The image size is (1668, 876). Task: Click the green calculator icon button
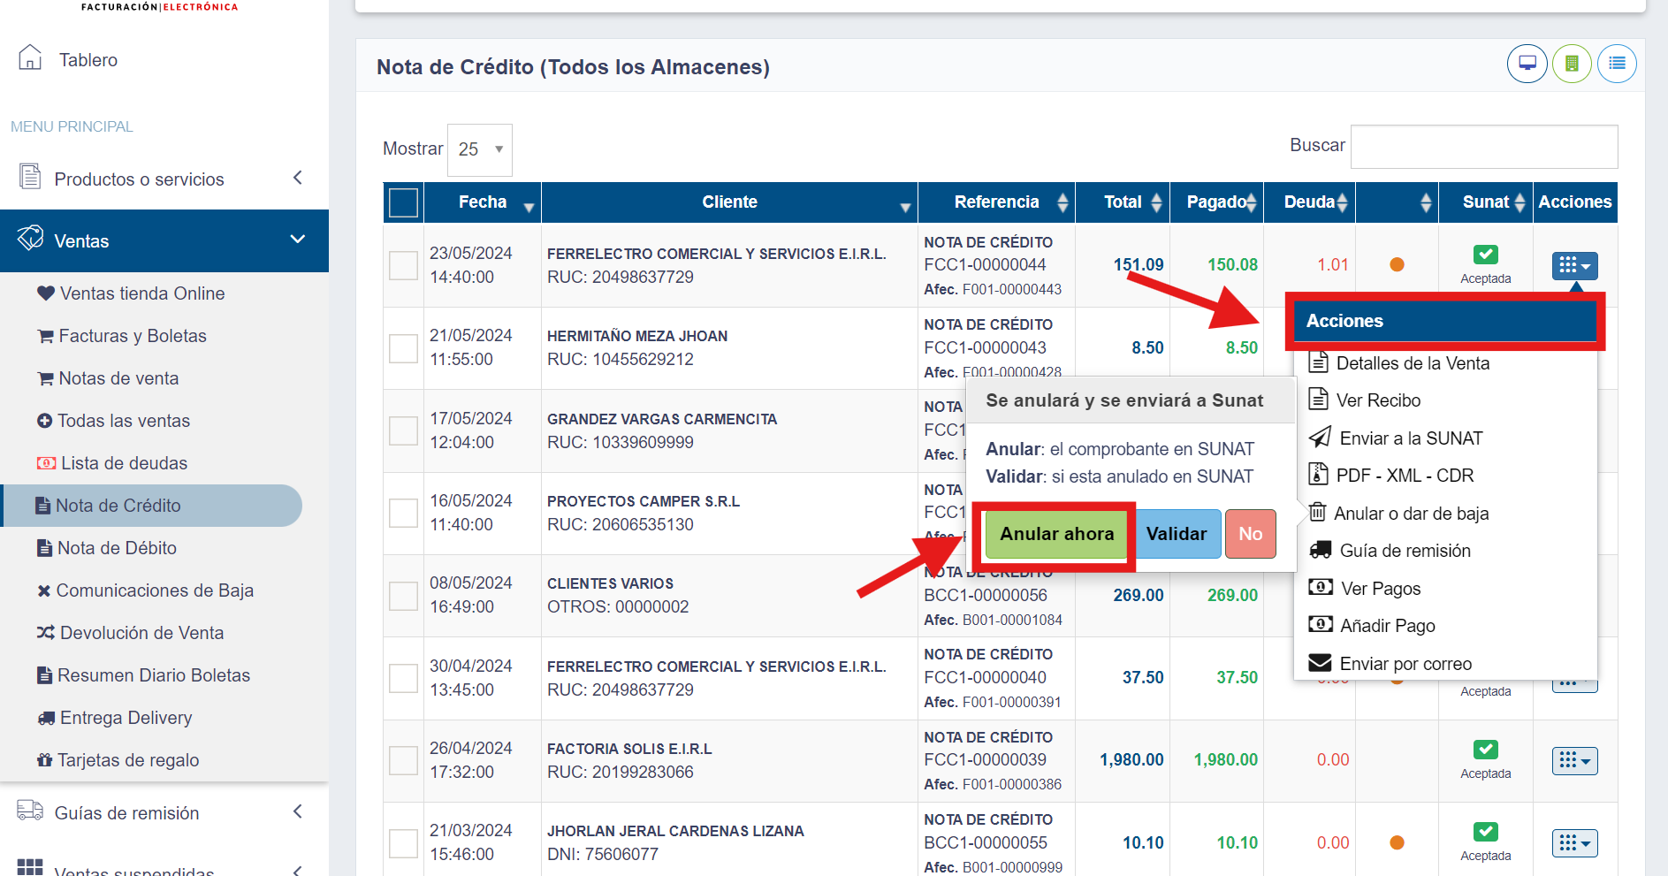click(x=1572, y=64)
